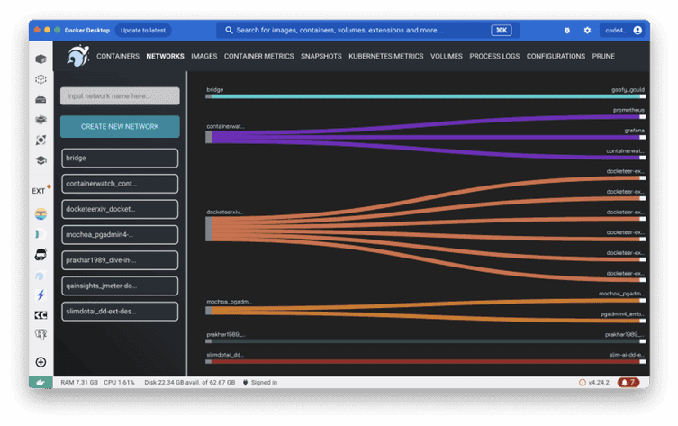Open the Settings gear icon
This screenshot has height=426, width=678.
tap(587, 31)
